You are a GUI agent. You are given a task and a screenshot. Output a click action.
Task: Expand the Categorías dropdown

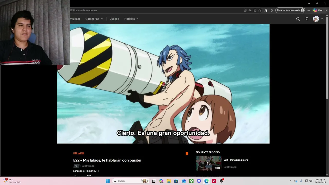94,19
